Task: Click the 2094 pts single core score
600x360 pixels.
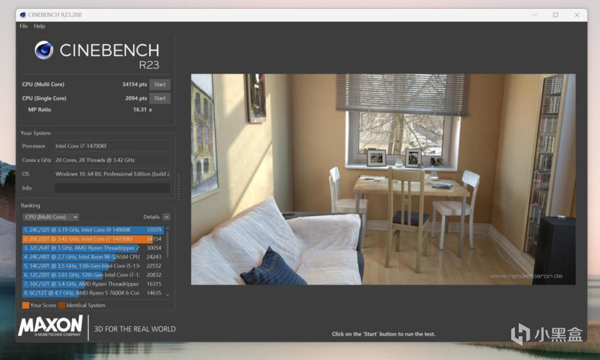Action: 136,98
